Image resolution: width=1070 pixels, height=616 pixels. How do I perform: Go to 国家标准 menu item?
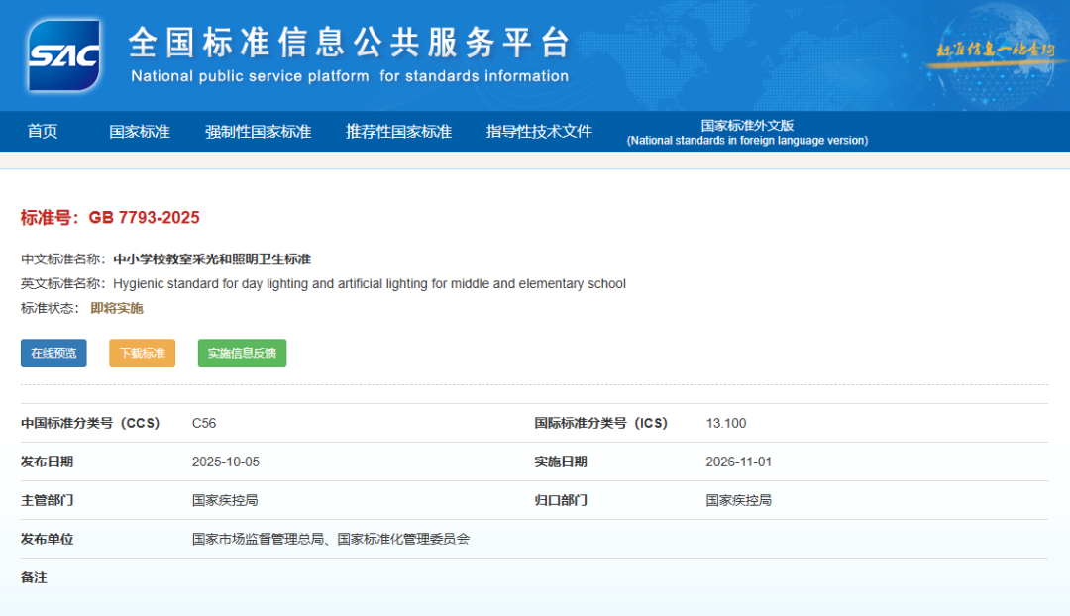(x=140, y=131)
